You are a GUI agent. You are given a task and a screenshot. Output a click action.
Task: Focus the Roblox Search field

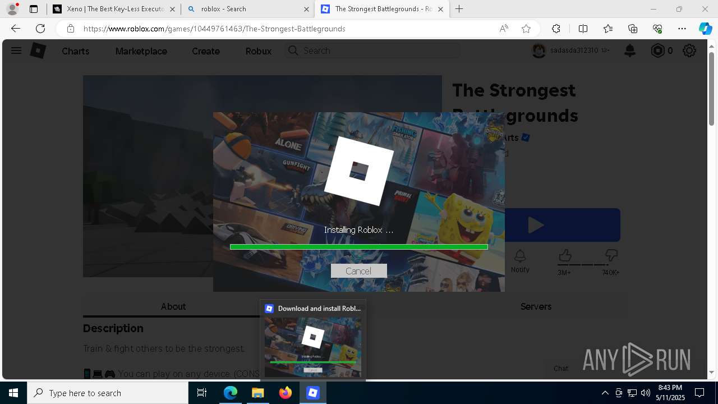click(x=372, y=50)
